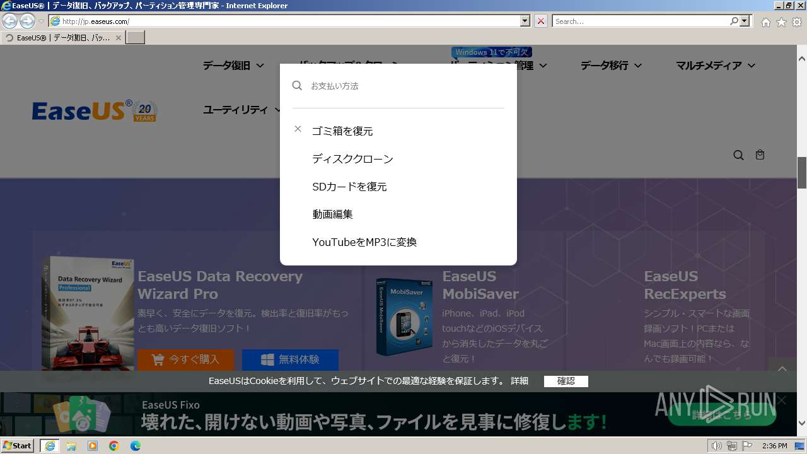Click the IE back navigation button
The width and height of the screenshot is (807, 454).
(x=10, y=21)
